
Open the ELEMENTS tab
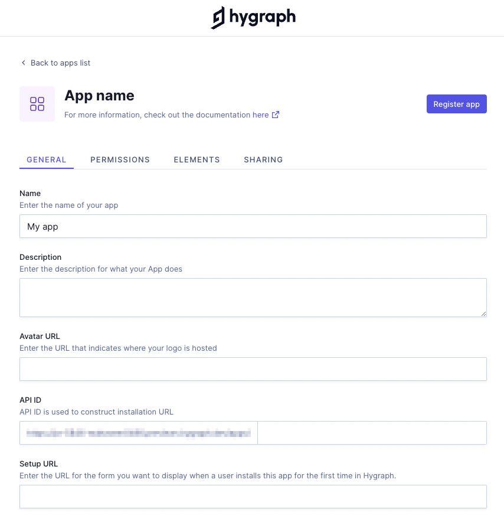(197, 159)
